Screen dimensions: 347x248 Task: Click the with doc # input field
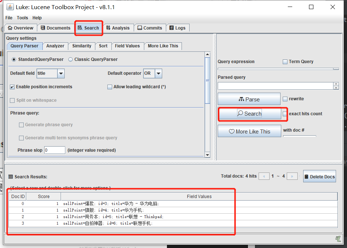(300, 136)
